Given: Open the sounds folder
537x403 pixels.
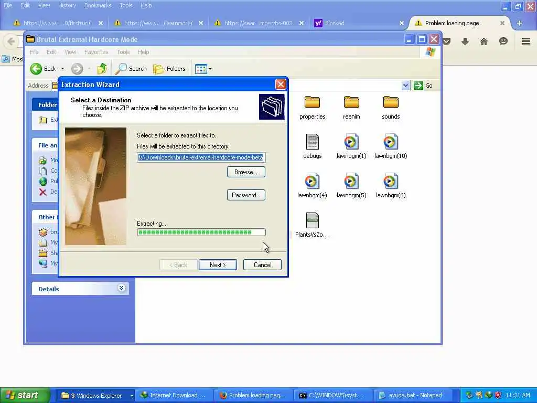Looking at the screenshot, I should pyautogui.click(x=391, y=107).
